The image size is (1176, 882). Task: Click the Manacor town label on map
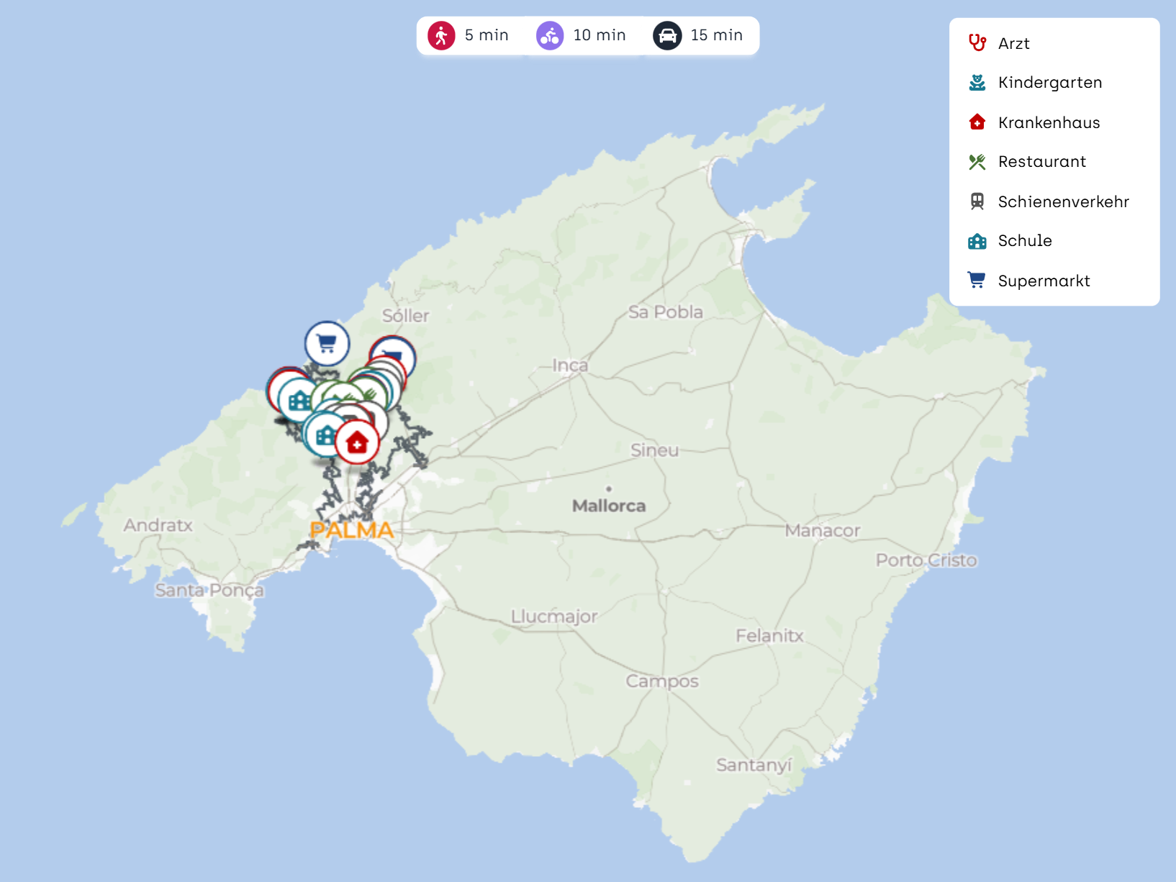823,531
